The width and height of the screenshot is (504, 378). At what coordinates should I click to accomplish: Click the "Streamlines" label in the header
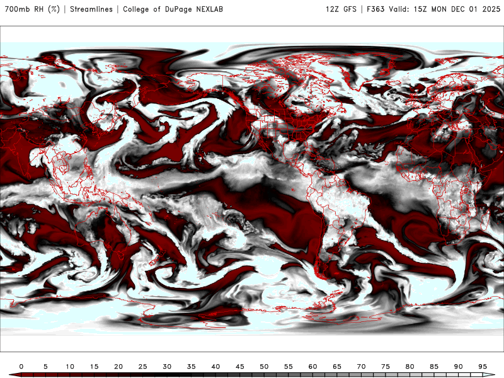point(91,9)
